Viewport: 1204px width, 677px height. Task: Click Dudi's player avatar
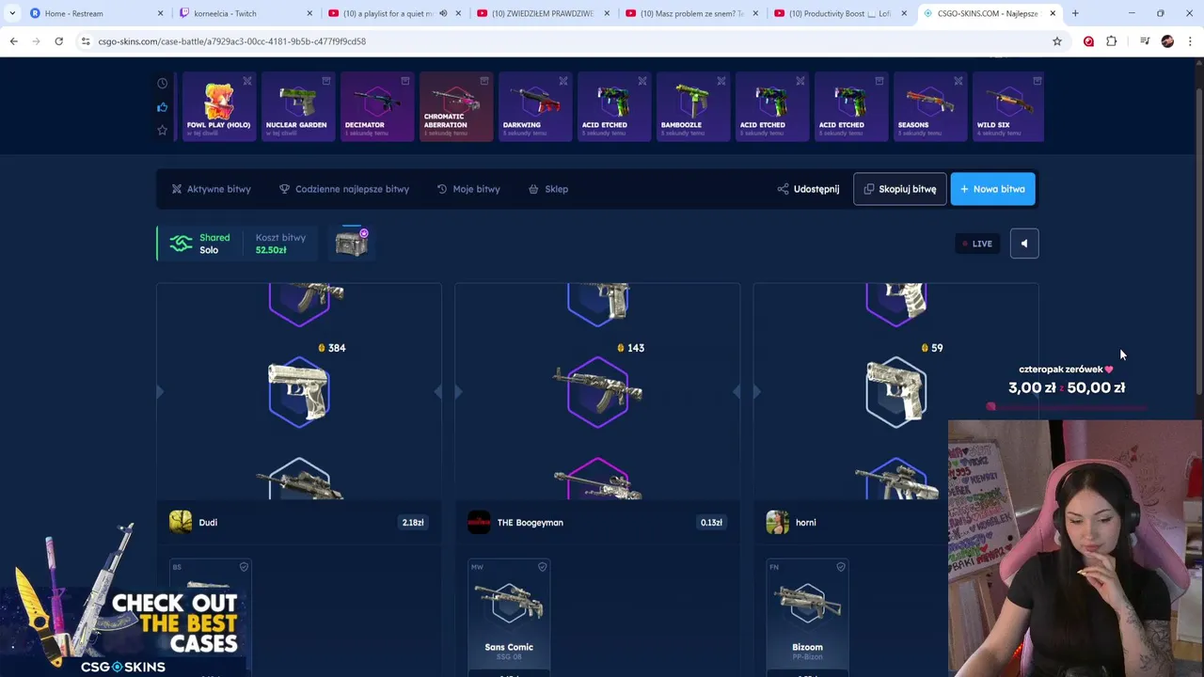point(181,522)
